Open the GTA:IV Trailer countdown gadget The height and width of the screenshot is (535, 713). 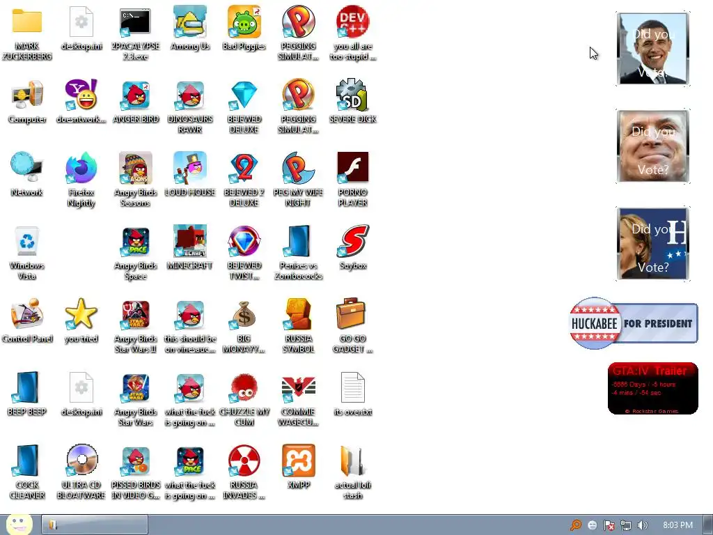pos(652,388)
